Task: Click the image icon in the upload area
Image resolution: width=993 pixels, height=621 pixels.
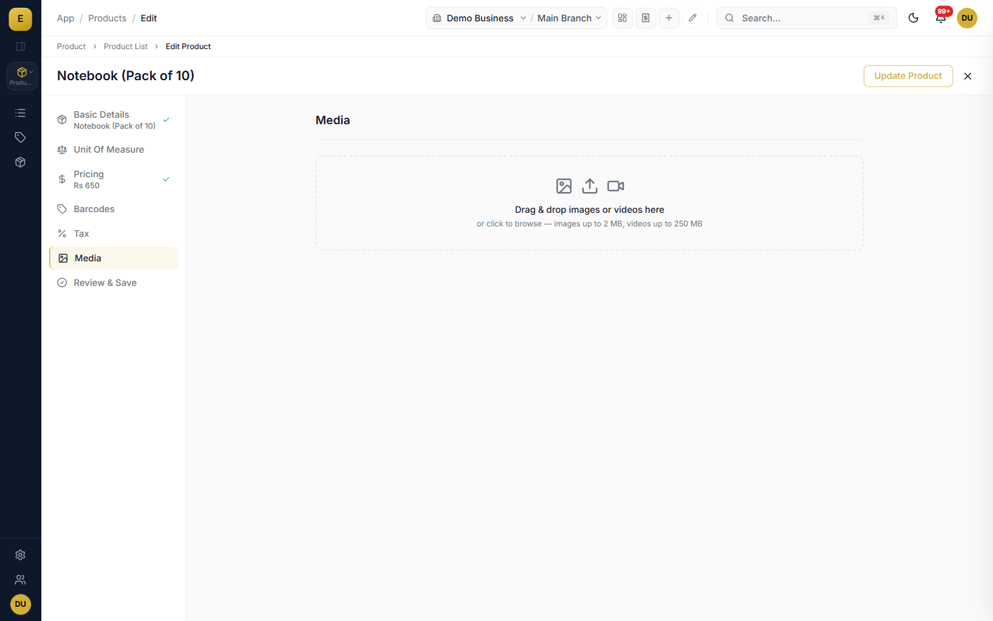Action: 564,186
